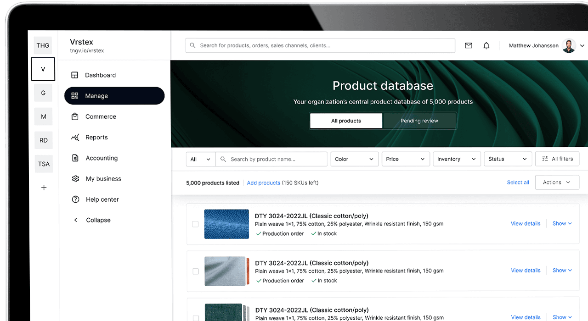Switch to the THG organization
588x321 pixels.
coord(43,45)
